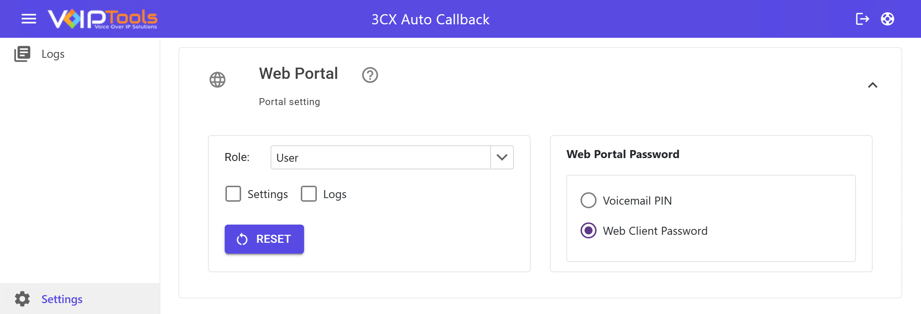Click the logout icon in header
Image resolution: width=921 pixels, height=314 pixels.
click(862, 19)
